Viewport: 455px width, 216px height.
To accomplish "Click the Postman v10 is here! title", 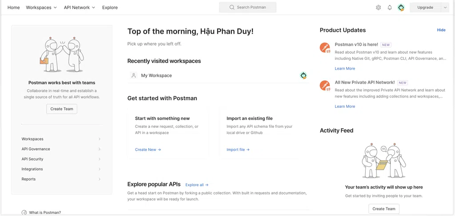I will point(356,45).
